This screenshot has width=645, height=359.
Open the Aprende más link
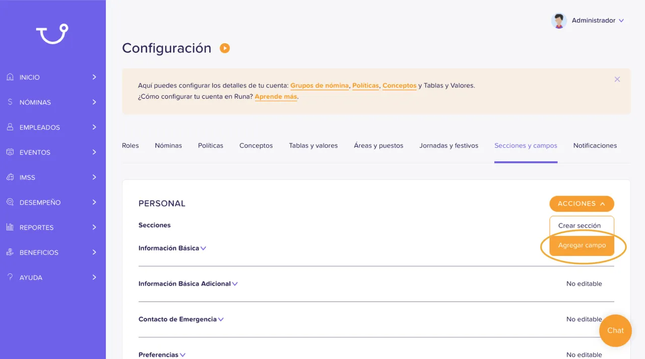click(276, 97)
